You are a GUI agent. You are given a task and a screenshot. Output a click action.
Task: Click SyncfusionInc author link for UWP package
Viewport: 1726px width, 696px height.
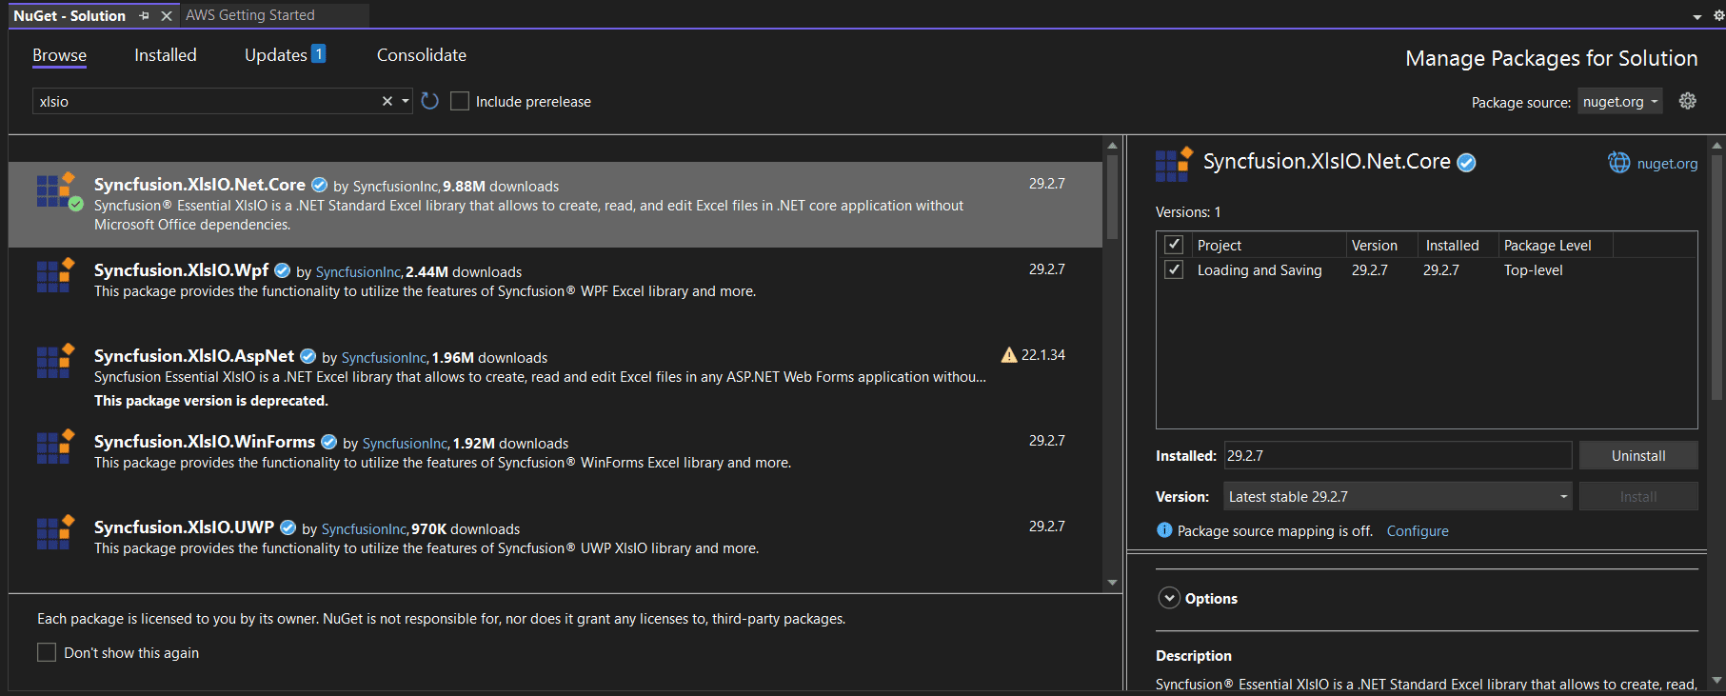click(x=364, y=529)
